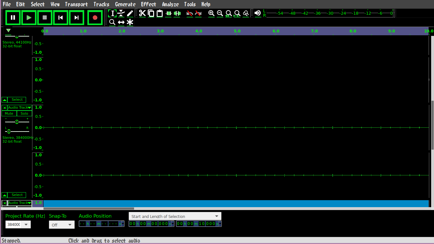Open the bottom Audio Track name menu
The image size is (434, 244).
coord(20,203)
